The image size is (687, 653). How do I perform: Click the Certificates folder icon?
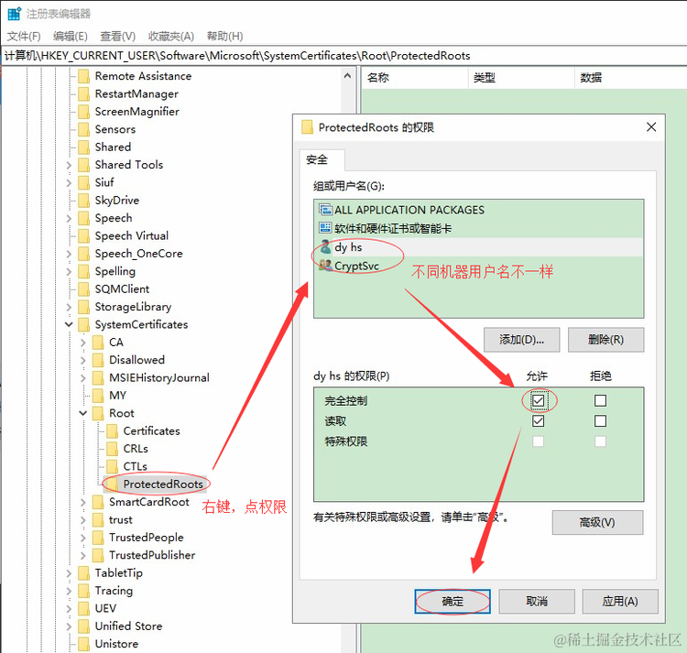[x=113, y=431]
